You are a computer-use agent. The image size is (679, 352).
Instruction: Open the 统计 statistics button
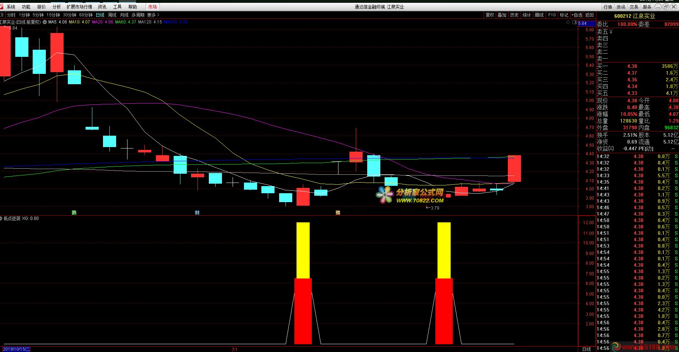click(x=527, y=15)
